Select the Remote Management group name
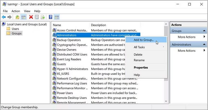The width and height of the screenshot is (208, 110). pyautogui.click(x=72, y=102)
